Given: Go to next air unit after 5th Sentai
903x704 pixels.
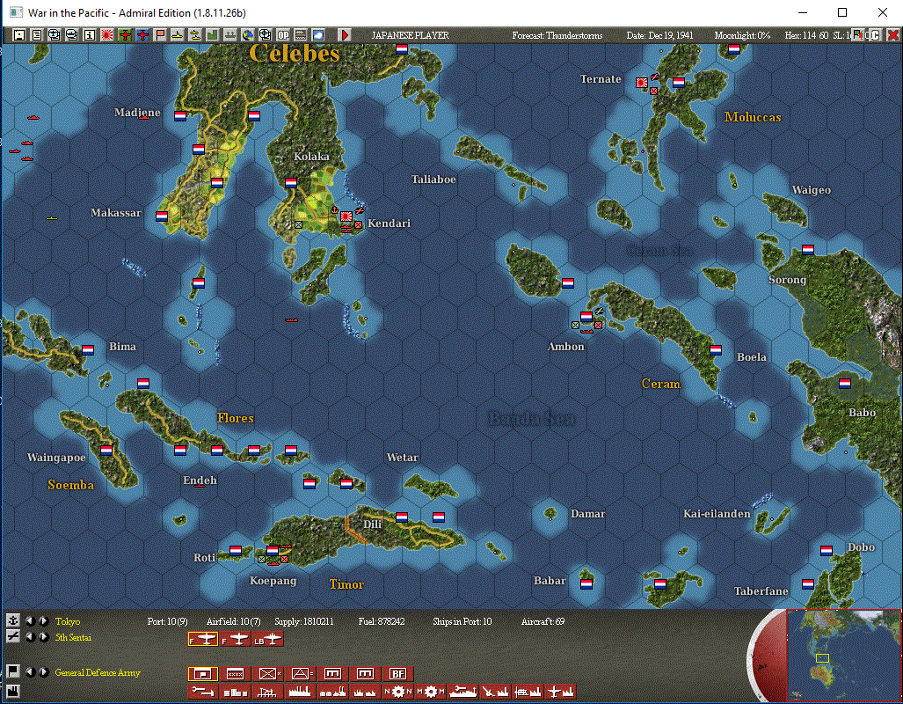Looking at the screenshot, I should coord(44,637).
